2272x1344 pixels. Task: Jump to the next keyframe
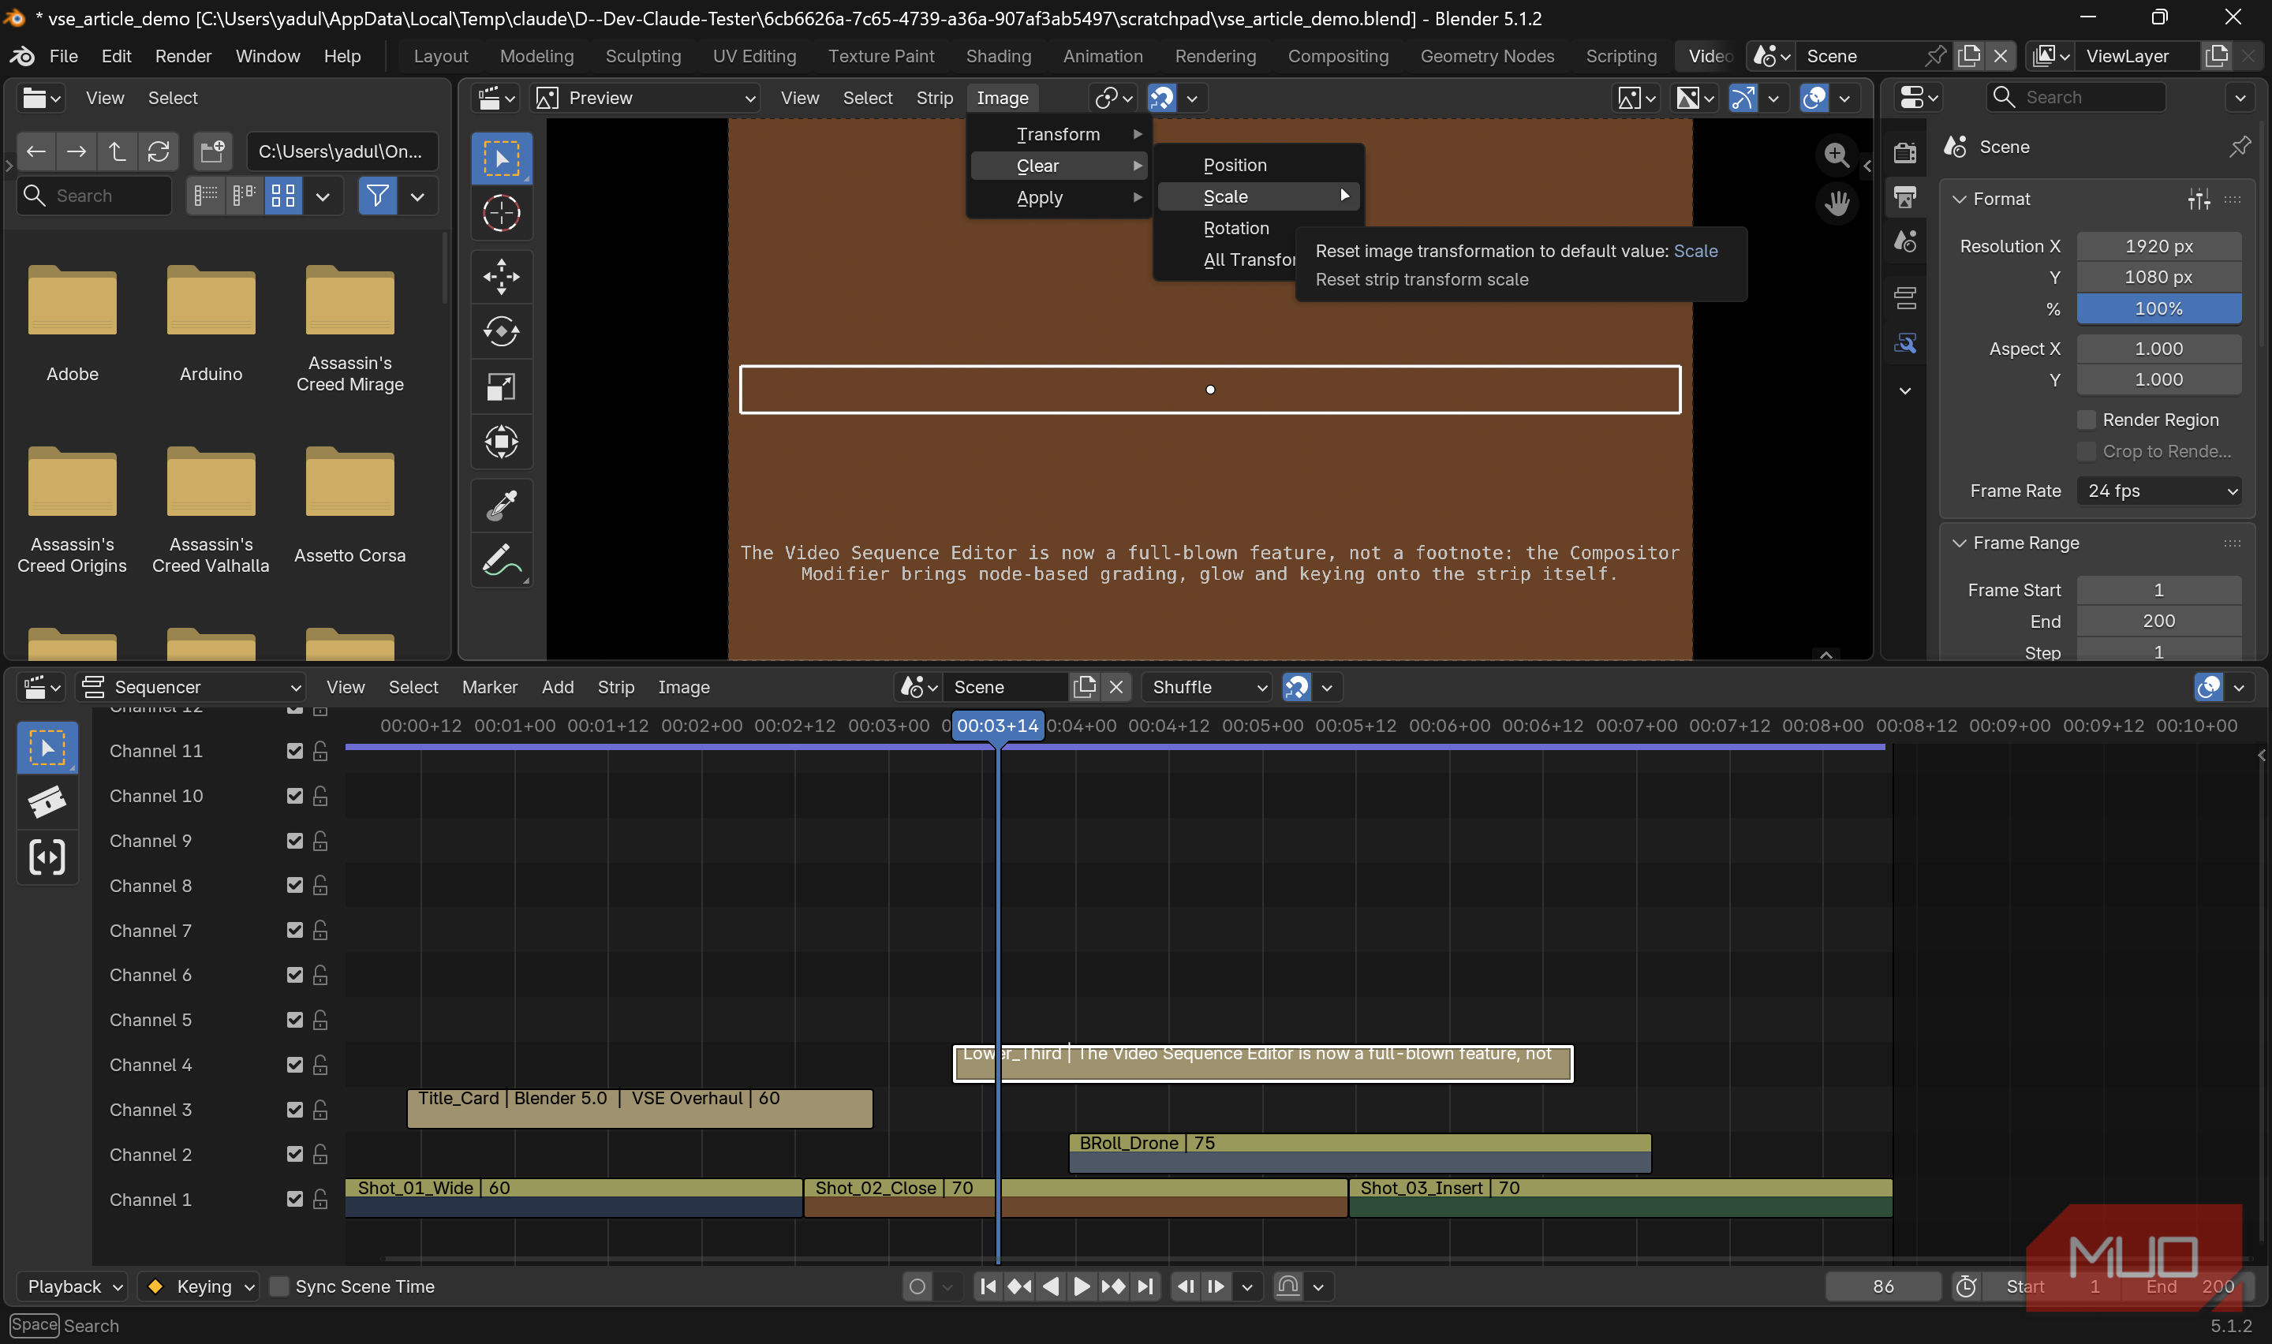[x=1113, y=1286]
